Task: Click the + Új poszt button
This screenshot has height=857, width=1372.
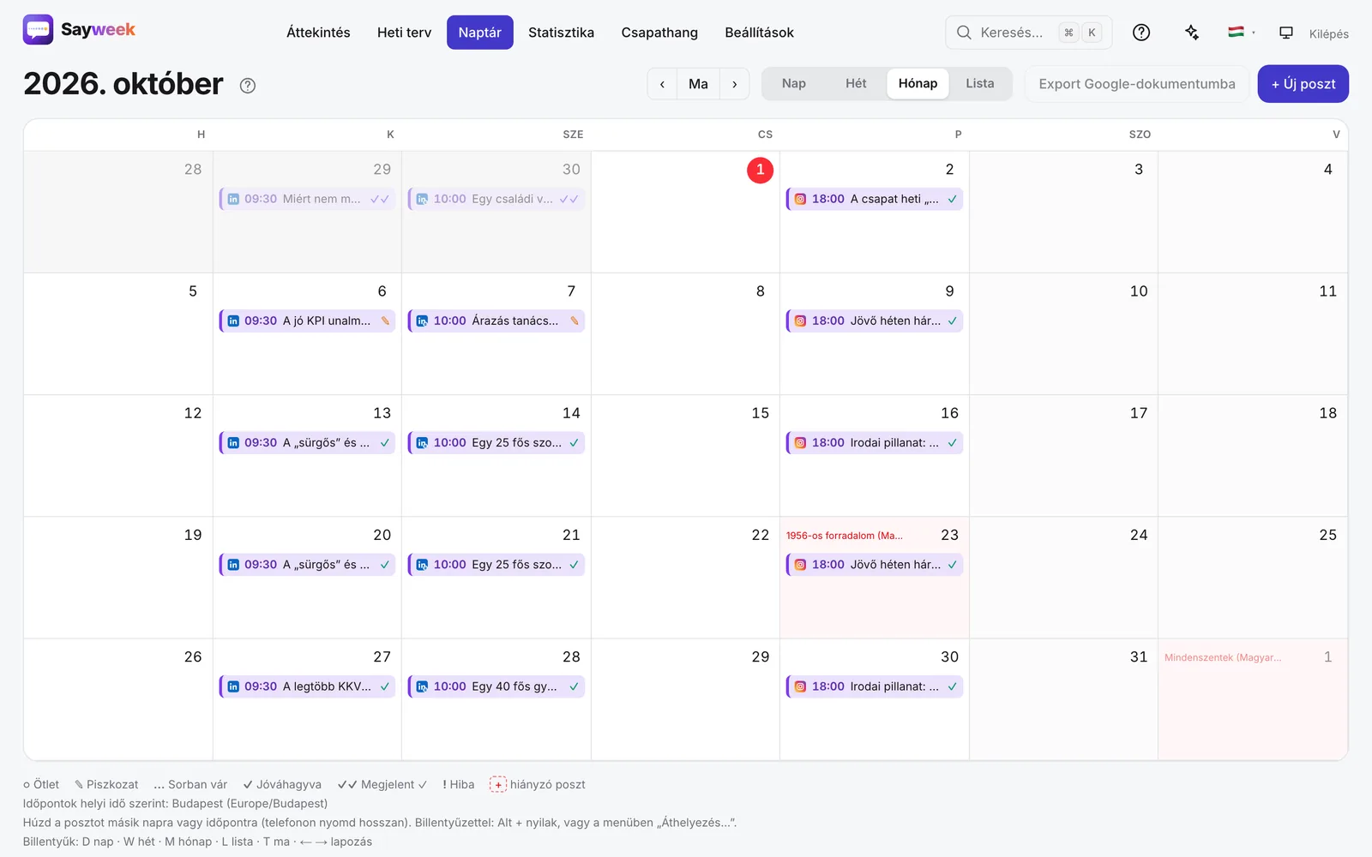Action: tap(1303, 84)
